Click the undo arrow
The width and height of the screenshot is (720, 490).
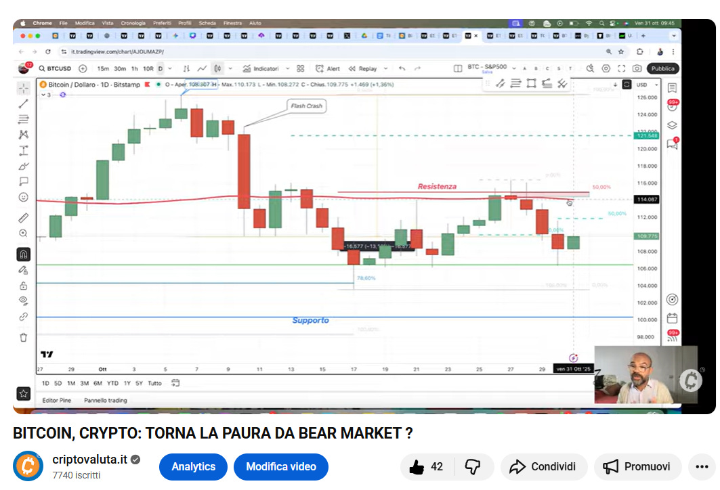click(402, 68)
